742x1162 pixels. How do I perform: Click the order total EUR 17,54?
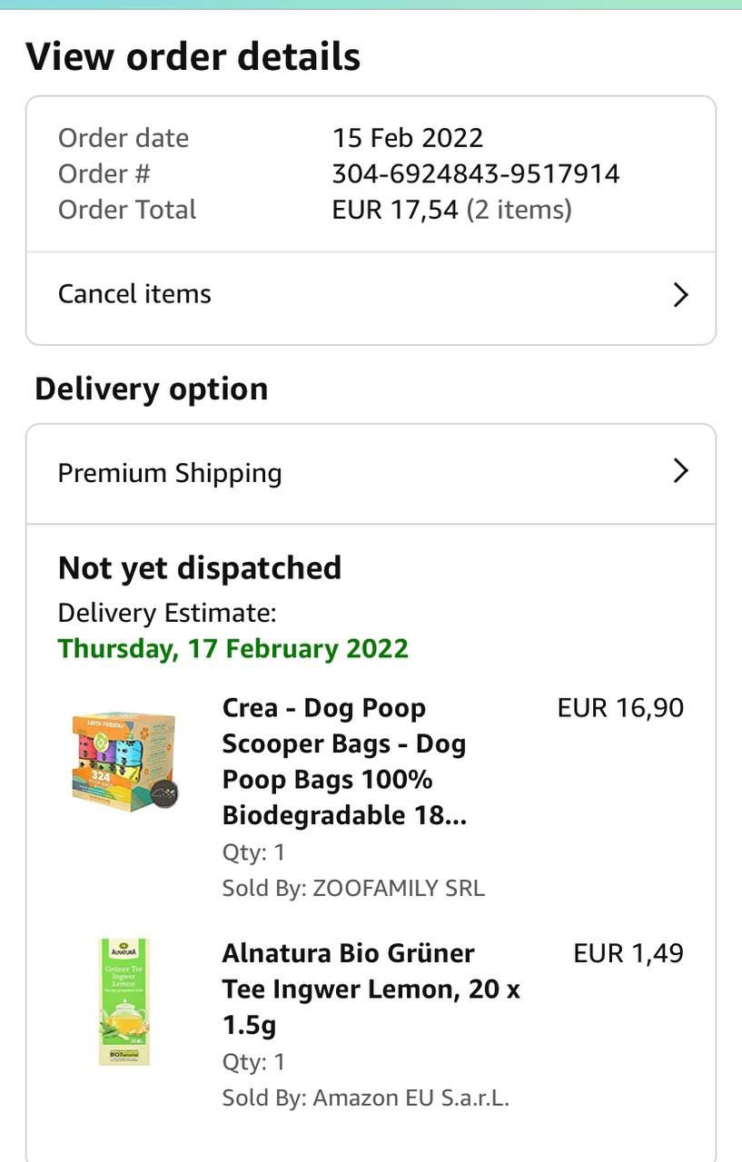coord(395,210)
